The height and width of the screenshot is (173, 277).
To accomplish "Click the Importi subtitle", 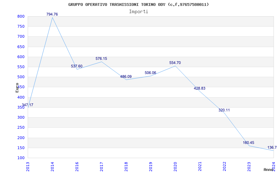I will coord(138,12).
